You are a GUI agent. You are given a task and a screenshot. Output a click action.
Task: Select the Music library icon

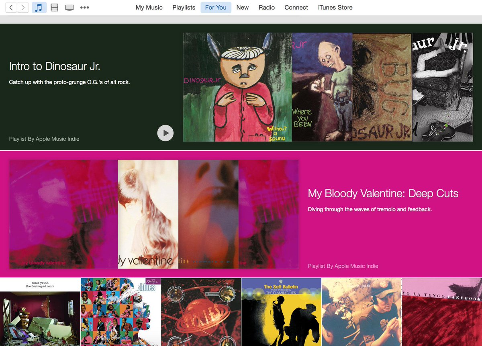click(39, 7)
